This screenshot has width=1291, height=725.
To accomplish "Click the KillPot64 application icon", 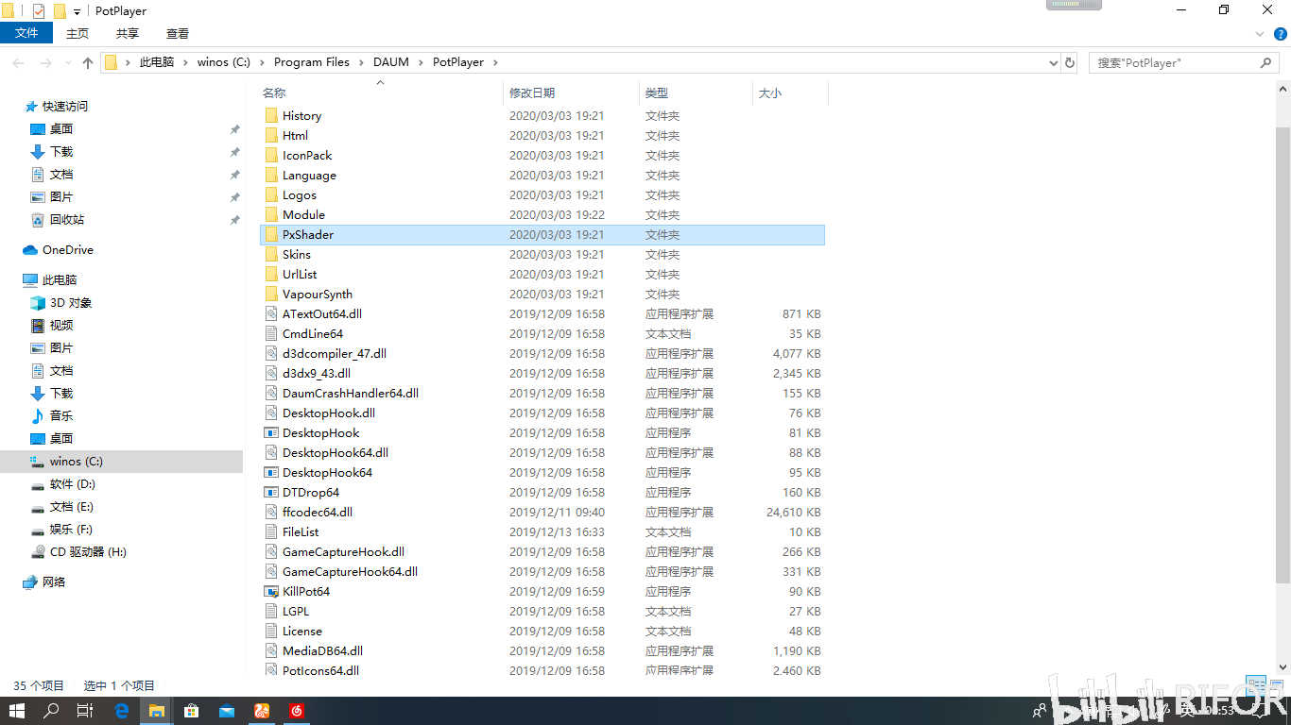I will coord(271,592).
